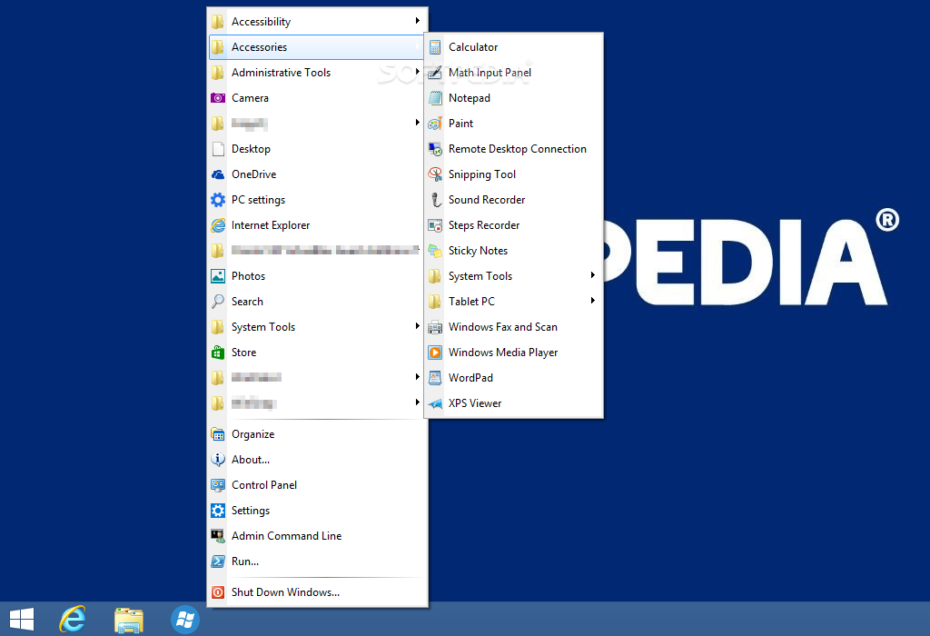Click the Windows Media Player icon
This screenshot has height=636, width=930.
coord(435,353)
